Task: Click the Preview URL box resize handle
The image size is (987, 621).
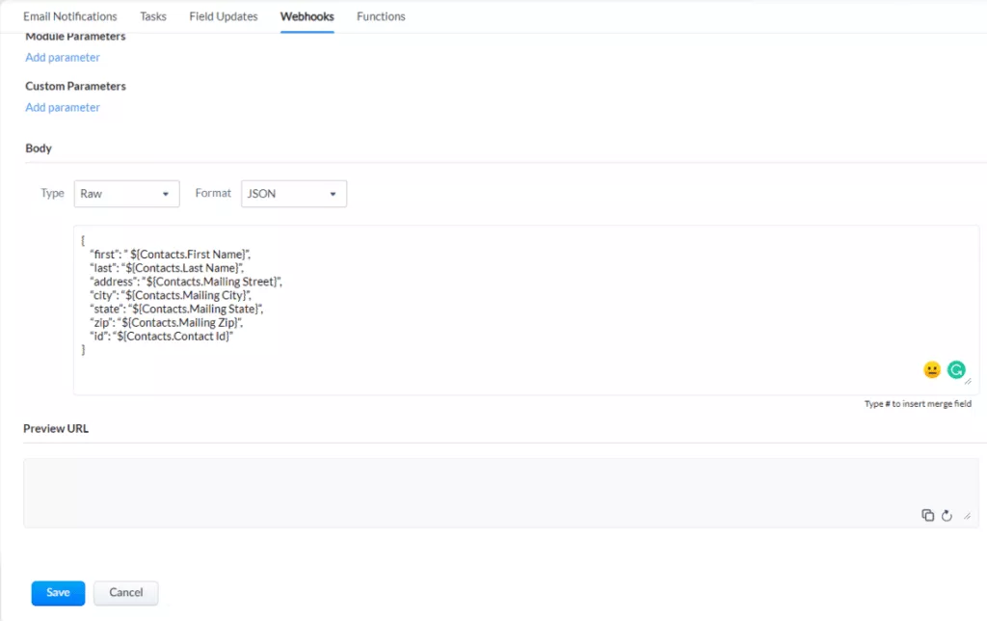Action: click(x=968, y=516)
